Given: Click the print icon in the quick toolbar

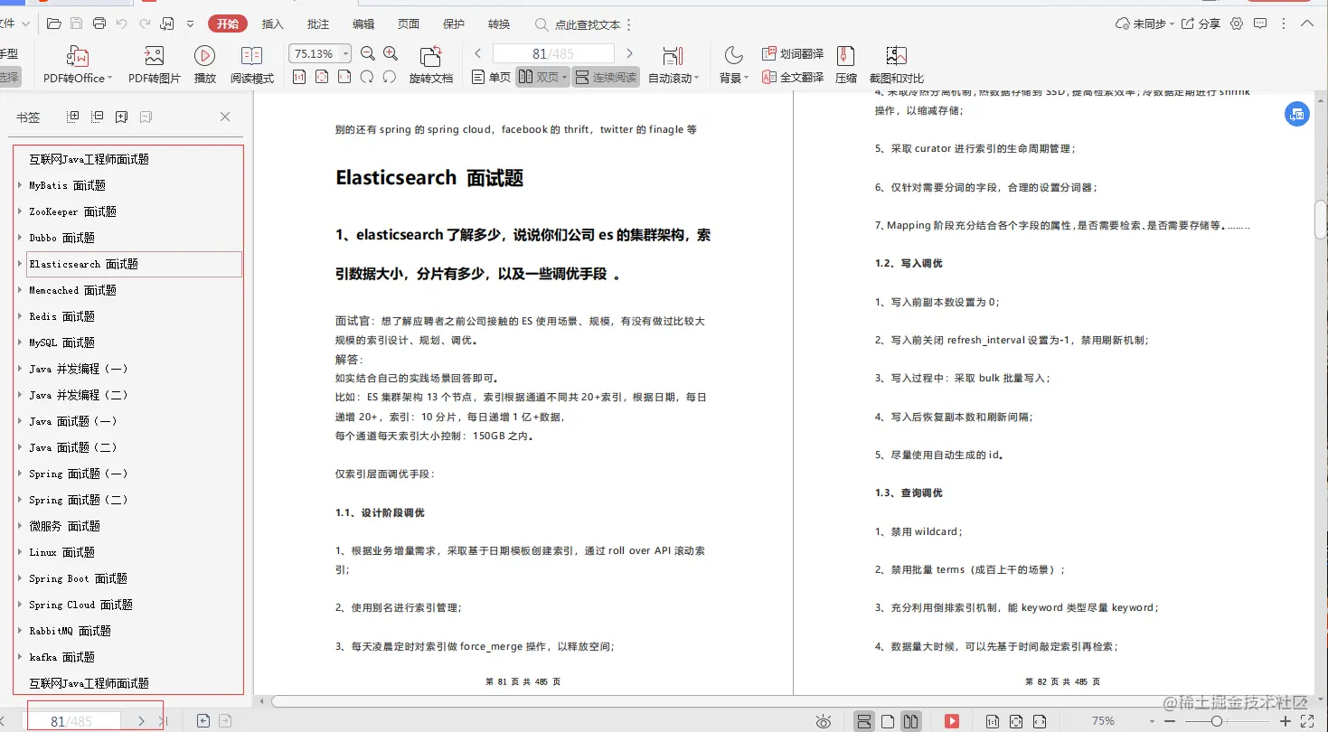Looking at the screenshot, I should tap(99, 23).
